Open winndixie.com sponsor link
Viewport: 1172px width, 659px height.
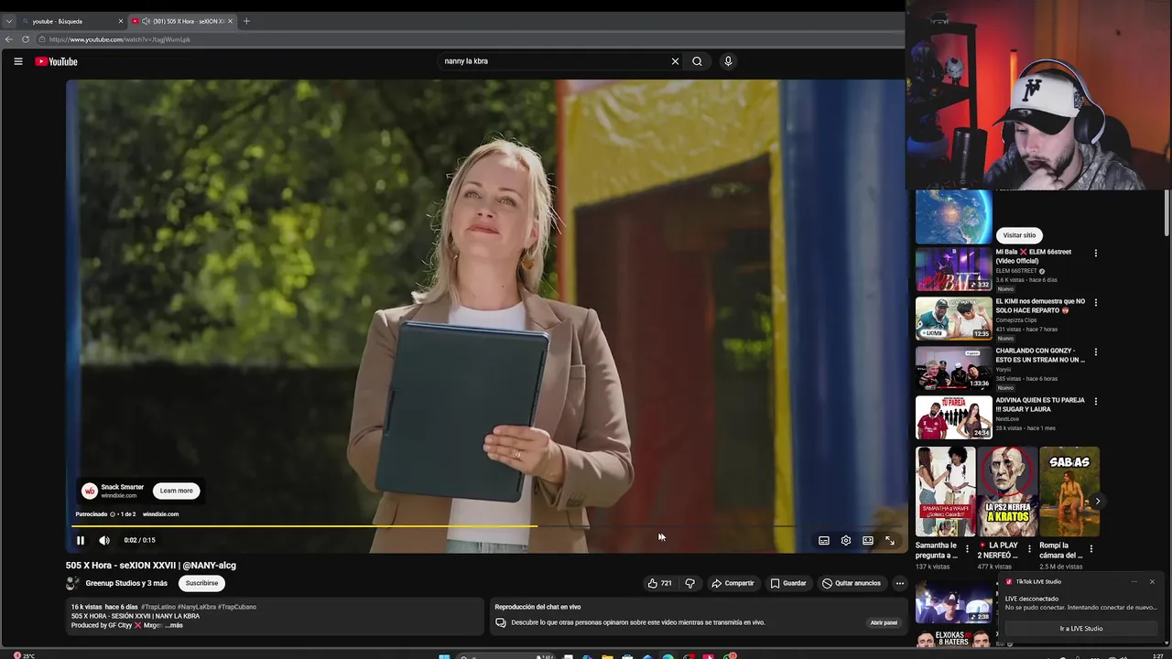click(x=160, y=514)
